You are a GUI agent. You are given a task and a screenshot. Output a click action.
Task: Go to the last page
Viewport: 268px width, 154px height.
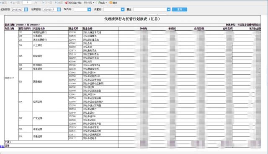(59, 3)
